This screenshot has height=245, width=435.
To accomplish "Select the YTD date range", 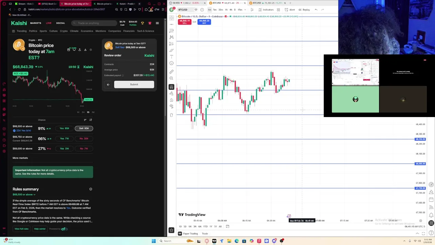I will 205,226.
